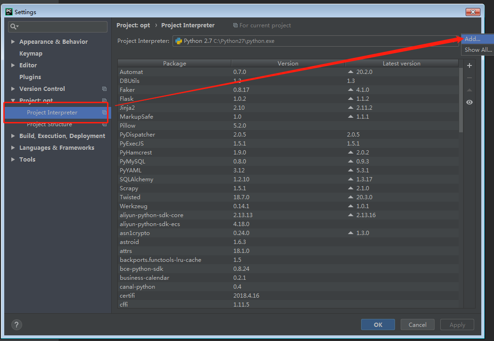494x341 pixels.
Task: Click the upgrade arrow next to PyMySQL 0.9.3
Action: [351, 161]
